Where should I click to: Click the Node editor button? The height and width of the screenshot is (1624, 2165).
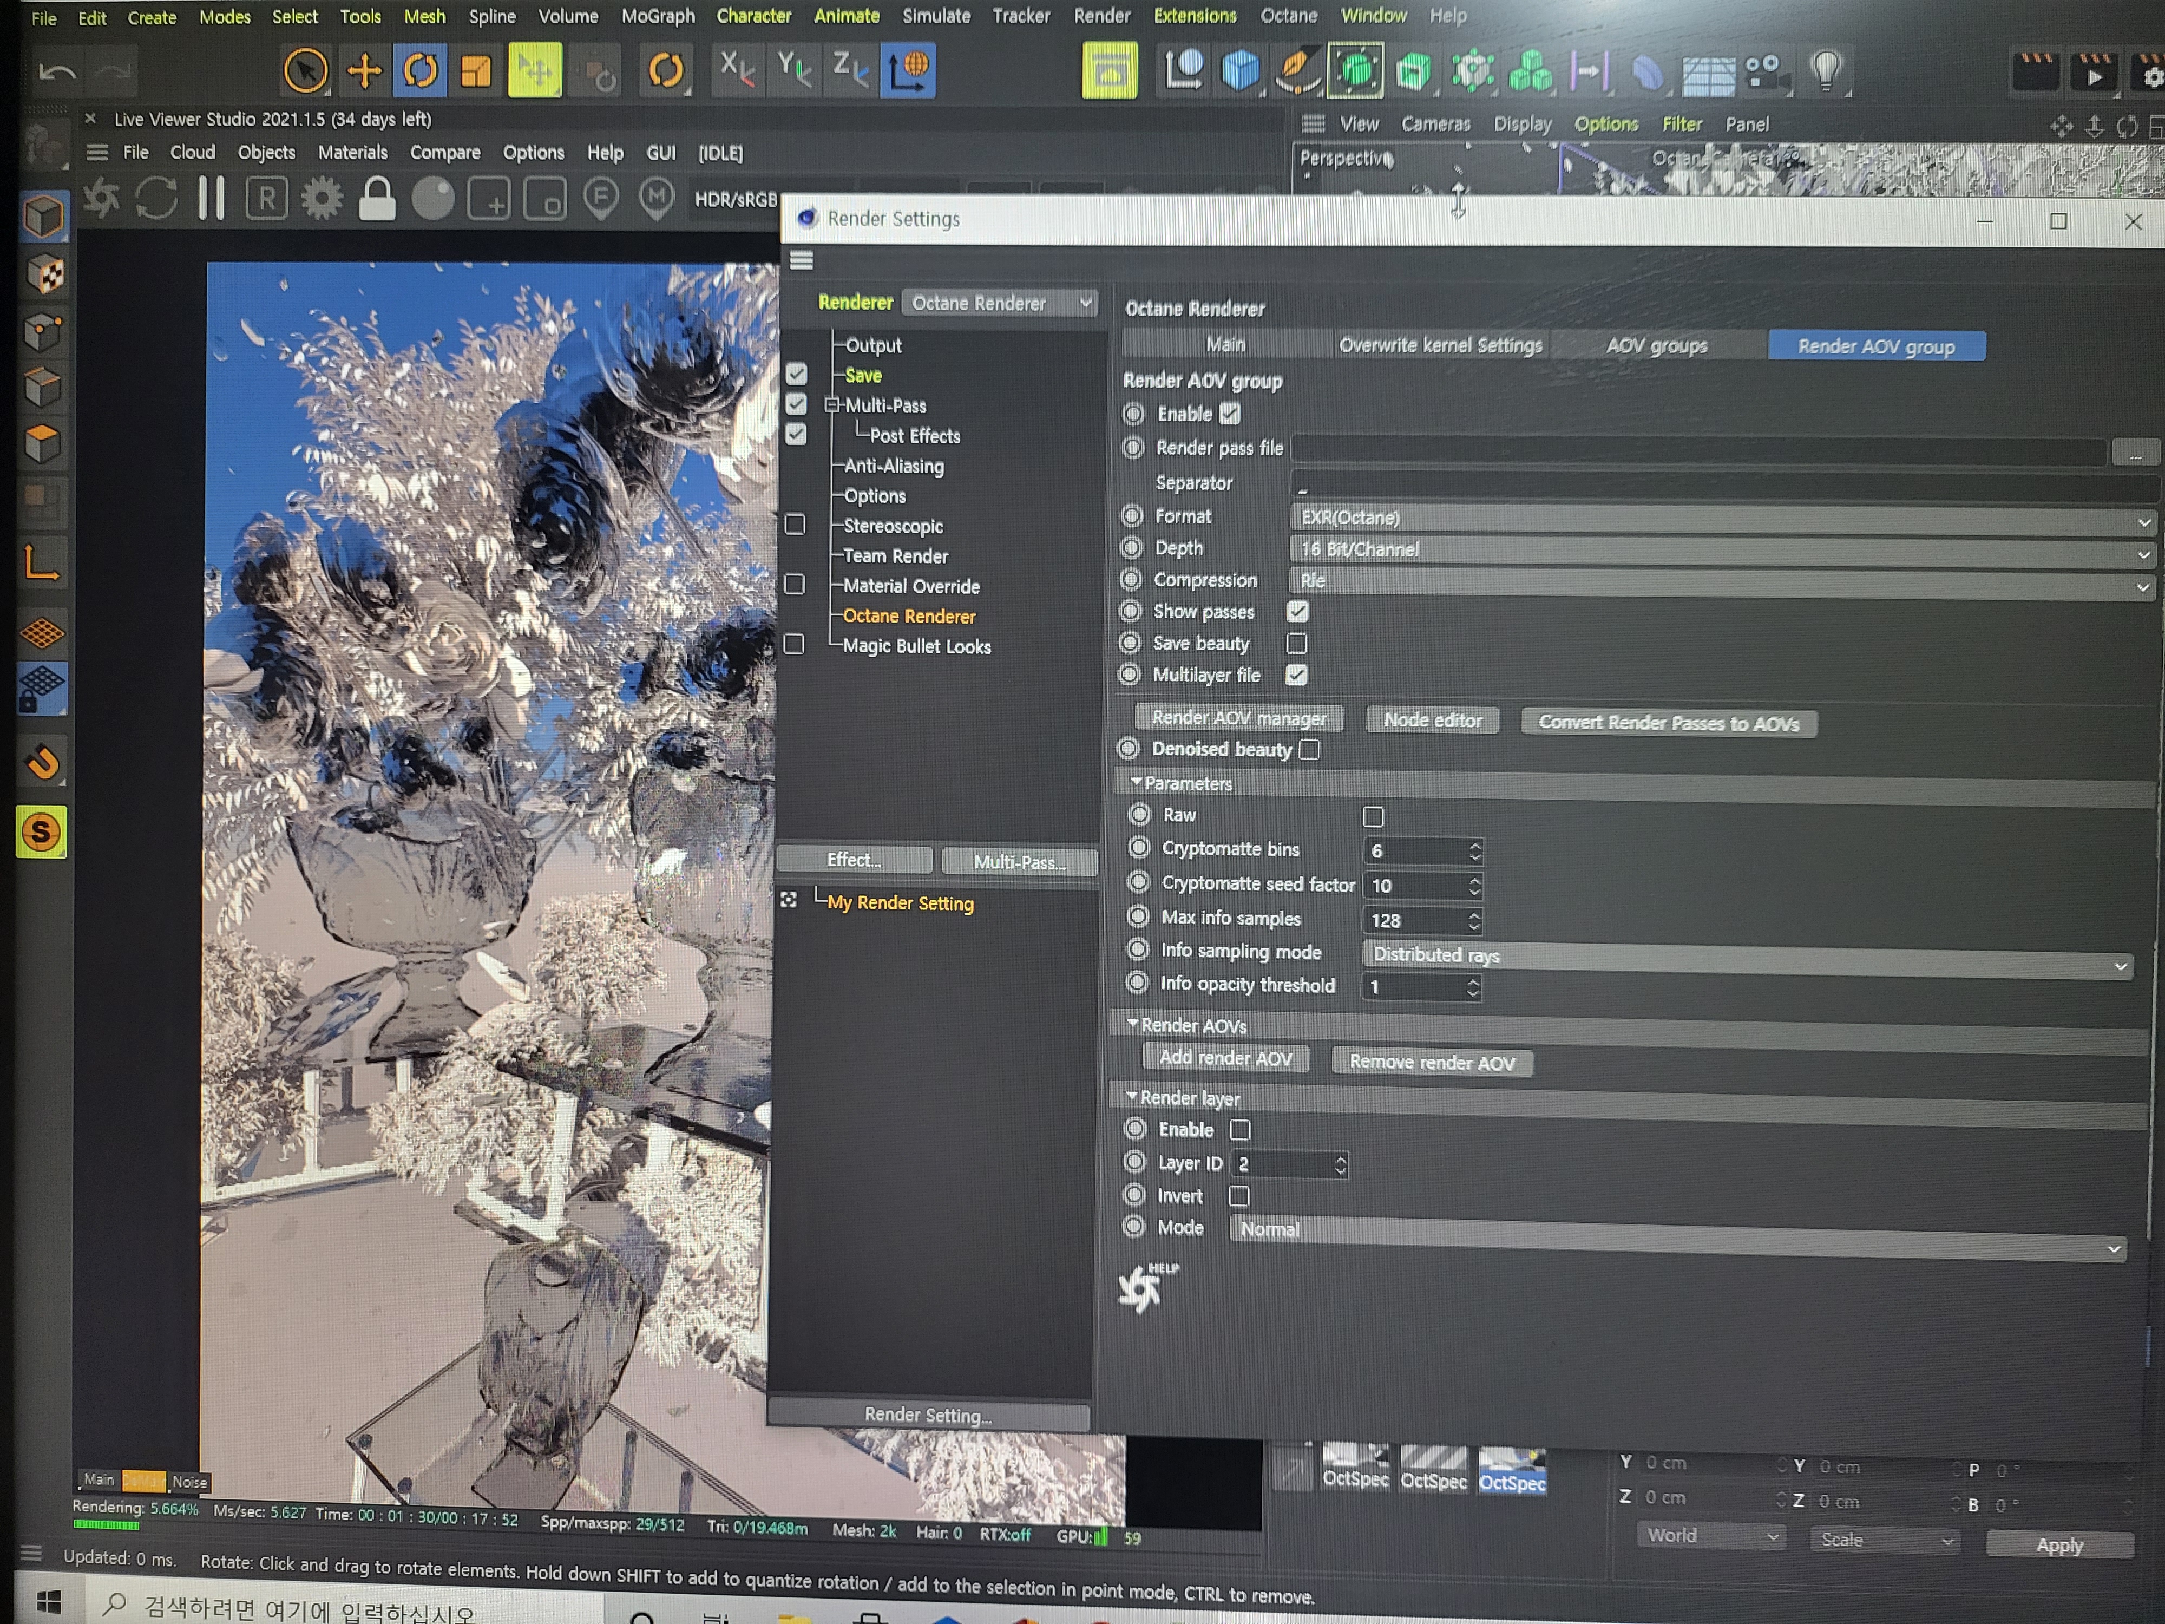coord(1432,721)
